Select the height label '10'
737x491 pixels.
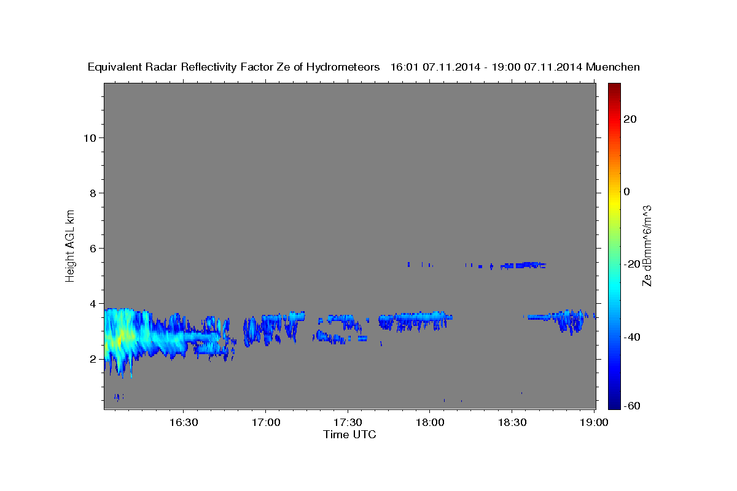(90, 137)
